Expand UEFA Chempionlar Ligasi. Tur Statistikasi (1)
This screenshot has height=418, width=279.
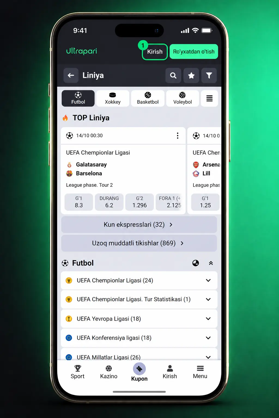point(208,299)
